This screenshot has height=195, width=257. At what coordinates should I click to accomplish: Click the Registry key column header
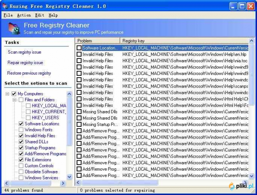click(184, 41)
